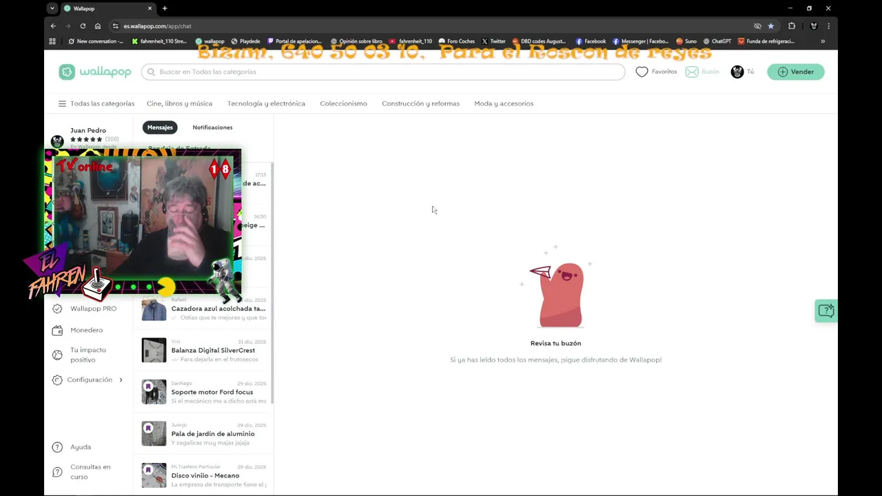Select Cine, libros y música category

click(x=179, y=103)
